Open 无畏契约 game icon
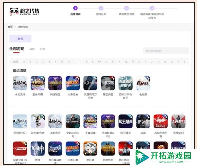This screenshot has width=197, height=166. (x=178, y=121)
